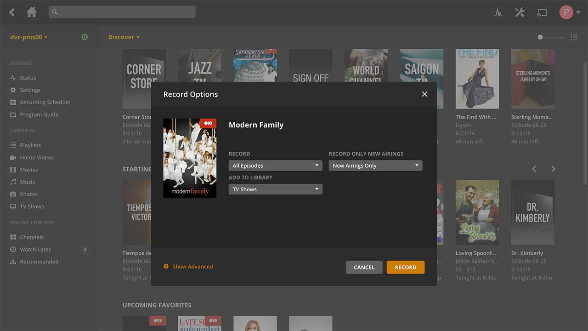Screen dimensions: 588x331
Task: Open Status in the sidebar
Action: coord(28,78)
